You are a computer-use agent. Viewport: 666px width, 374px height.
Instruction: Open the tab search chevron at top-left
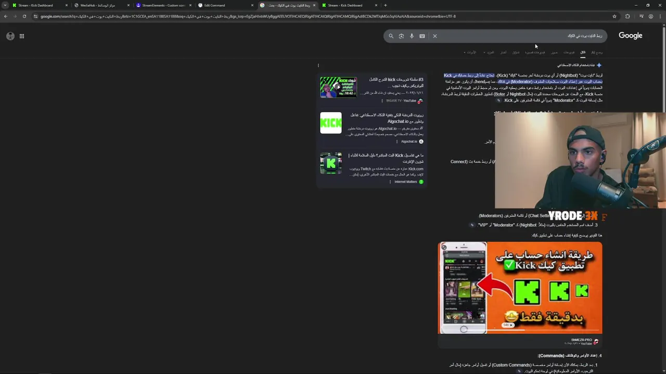tap(5, 5)
